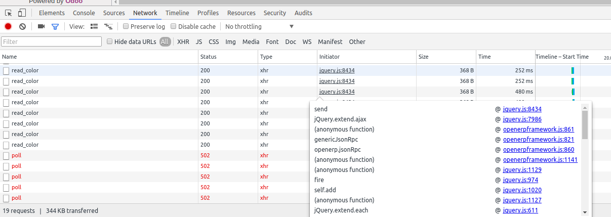This screenshot has width=611, height=217.
Task: Sort by Type column header
Action: tap(288, 57)
